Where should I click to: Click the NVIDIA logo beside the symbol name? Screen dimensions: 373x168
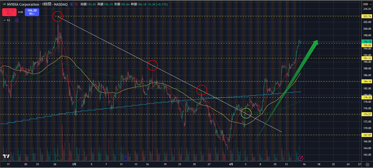[4, 4]
